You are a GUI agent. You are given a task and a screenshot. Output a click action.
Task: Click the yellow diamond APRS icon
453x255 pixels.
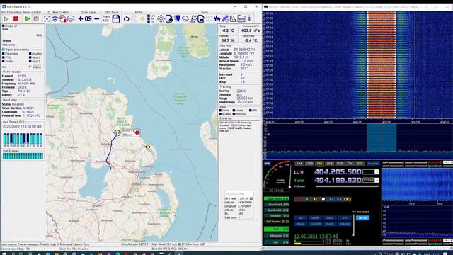(x=142, y=19)
